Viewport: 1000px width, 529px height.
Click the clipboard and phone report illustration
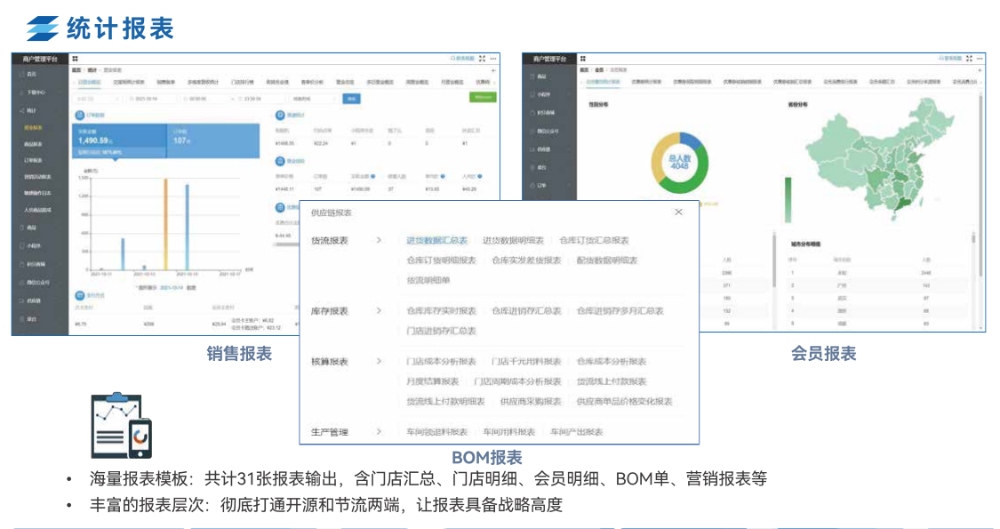pyautogui.click(x=122, y=426)
